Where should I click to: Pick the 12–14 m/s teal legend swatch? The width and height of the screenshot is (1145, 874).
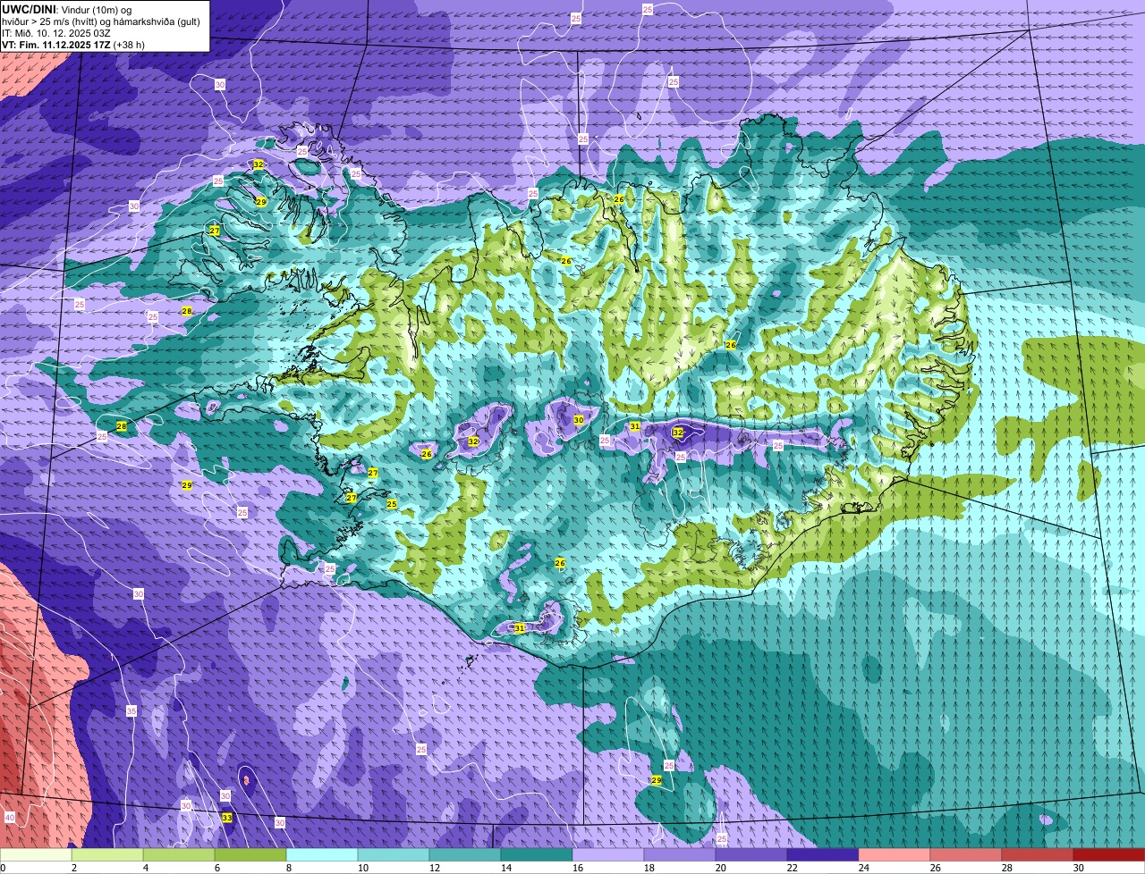coord(465,854)
